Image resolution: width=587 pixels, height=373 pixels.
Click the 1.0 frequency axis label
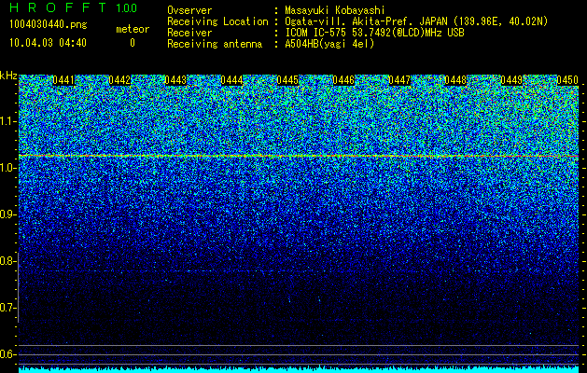tap(7, 168)
